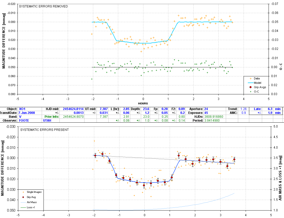Click the Trend: label
The image size is (284, 218).
[x=233, y=109]
